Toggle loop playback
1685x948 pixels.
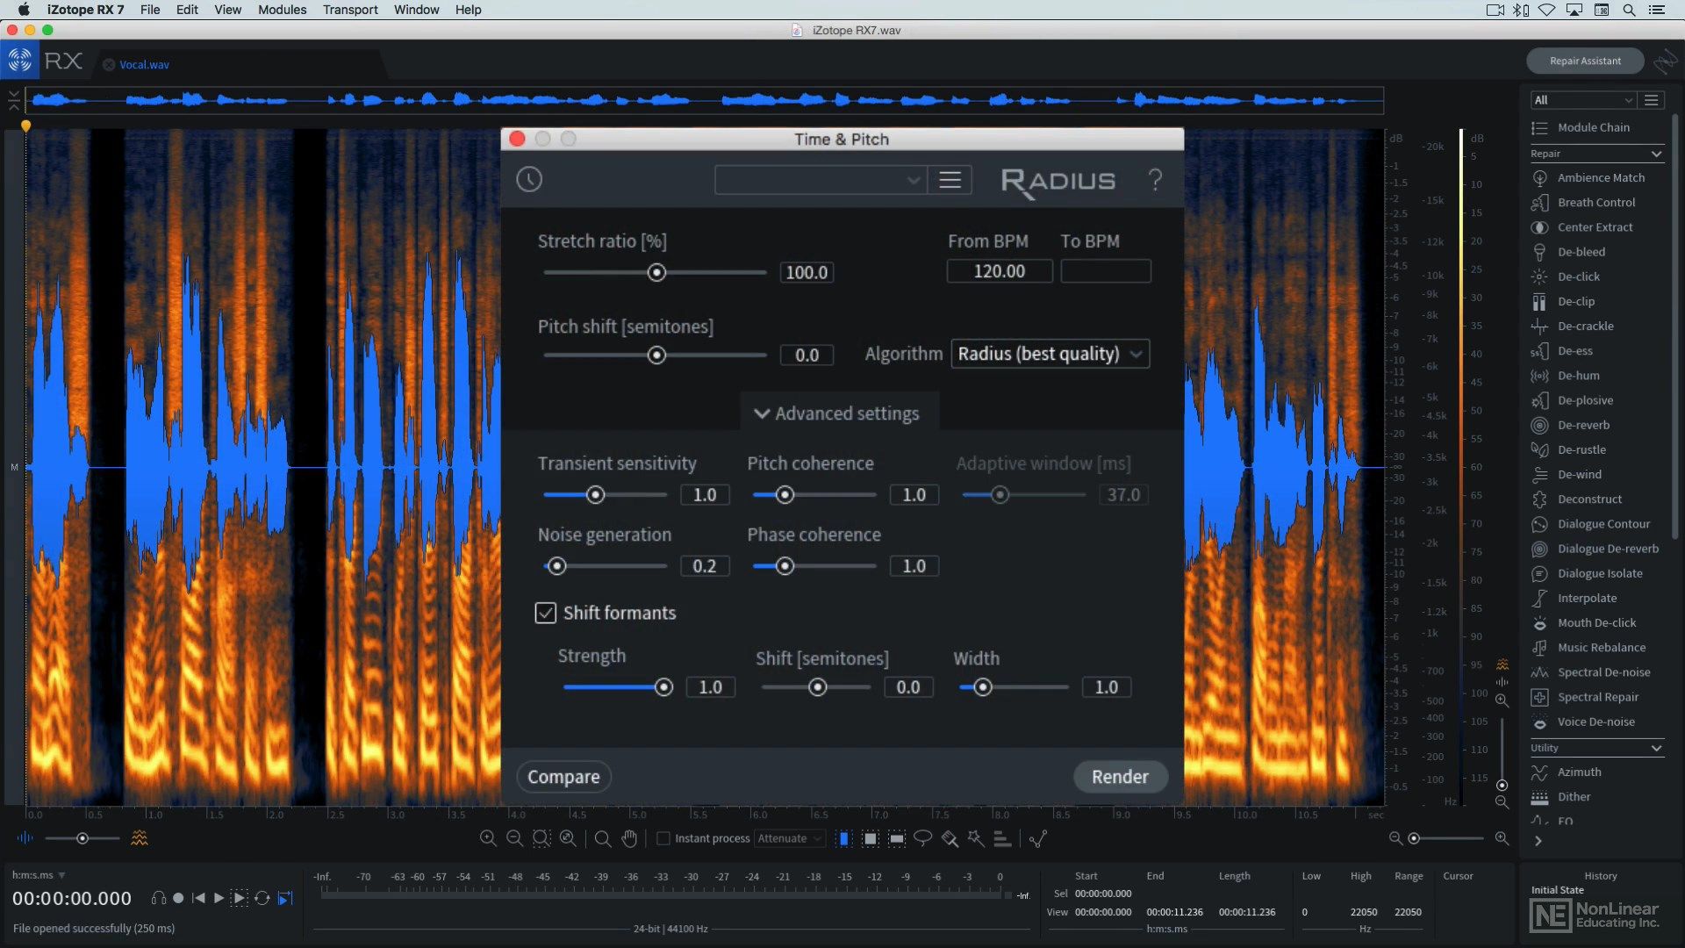click(262, 898)
